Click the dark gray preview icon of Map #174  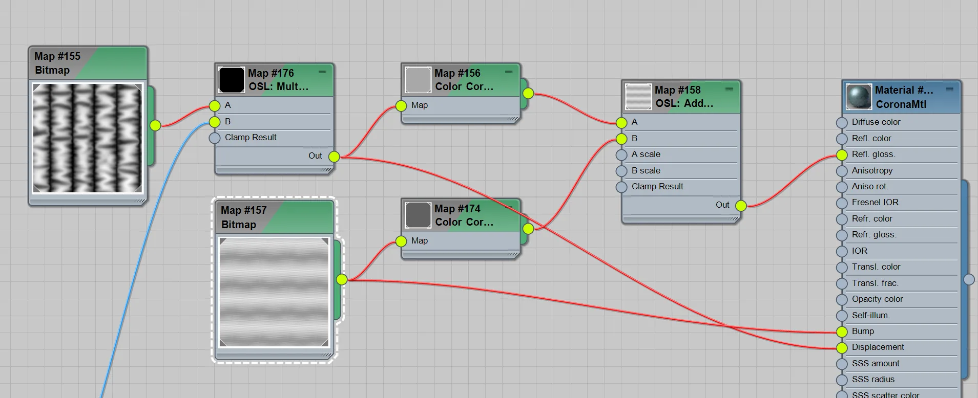[418, 215]
